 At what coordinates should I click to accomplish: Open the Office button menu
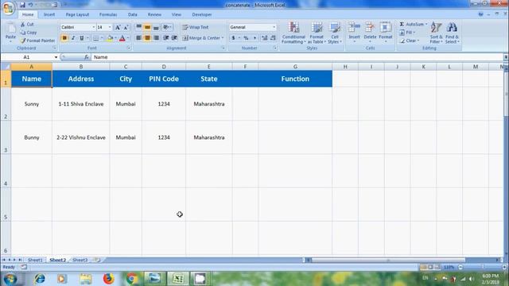(x=8, y=8)
